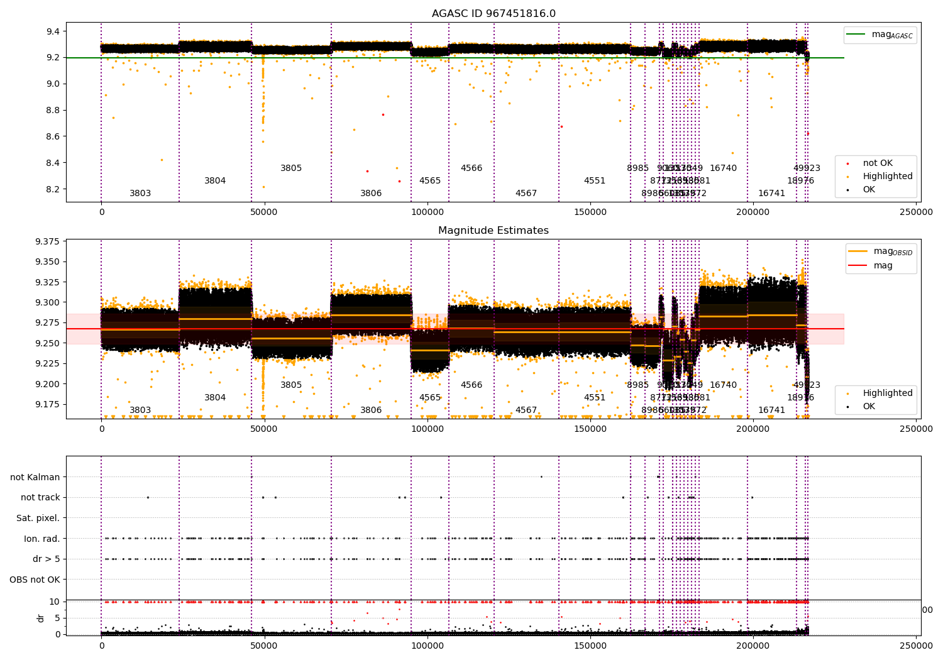Select the 'dr > 5' row label
Screen dimensions: 943x660
pyautogui.click(x=47, y=559)
